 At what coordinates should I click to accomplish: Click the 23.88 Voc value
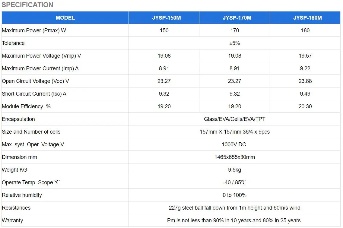coord(305,81)
